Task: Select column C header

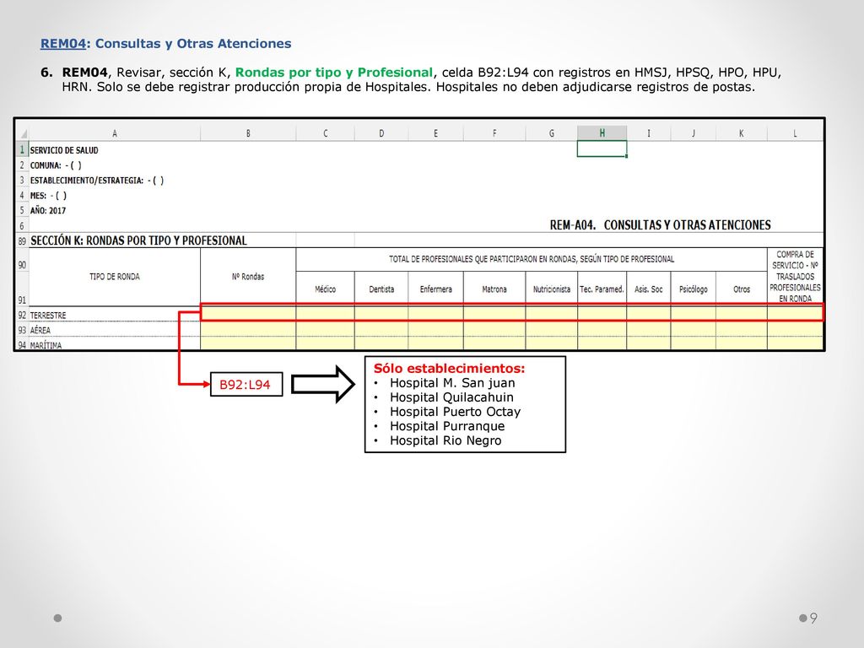Action: 325,133
